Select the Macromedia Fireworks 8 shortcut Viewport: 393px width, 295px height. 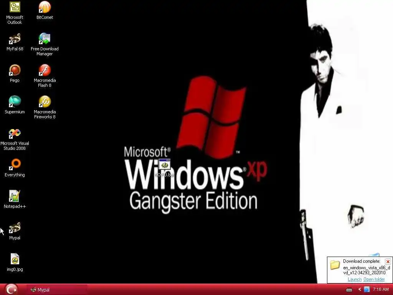click(x=45, y=108)
